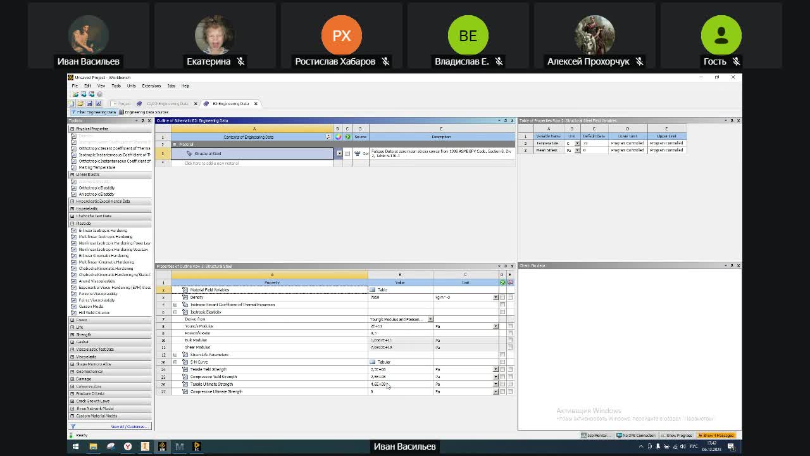Screen dimensions: 810x456
Task: Click Show Progress button in status bar
Action: pyautogui.click(x=677, y=435)
